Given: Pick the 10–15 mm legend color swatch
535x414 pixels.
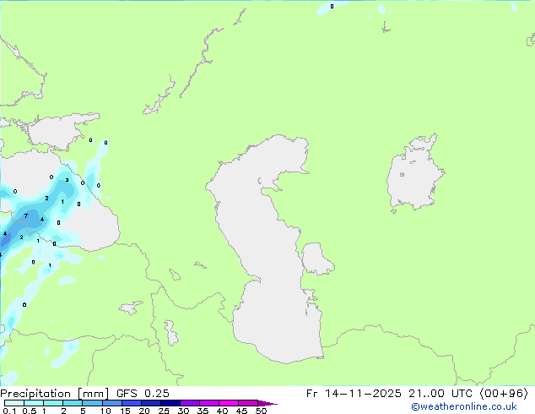Looking at the screenshot, I should coord(111,403).
